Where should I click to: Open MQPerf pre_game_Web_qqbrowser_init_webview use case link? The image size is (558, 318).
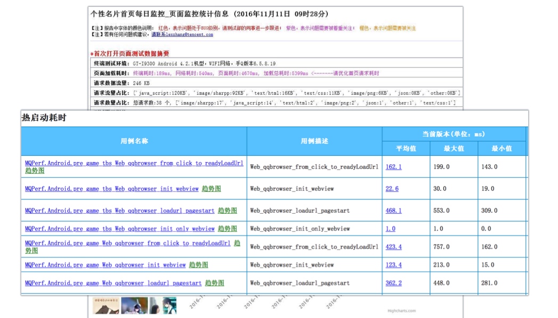point(106,265)
